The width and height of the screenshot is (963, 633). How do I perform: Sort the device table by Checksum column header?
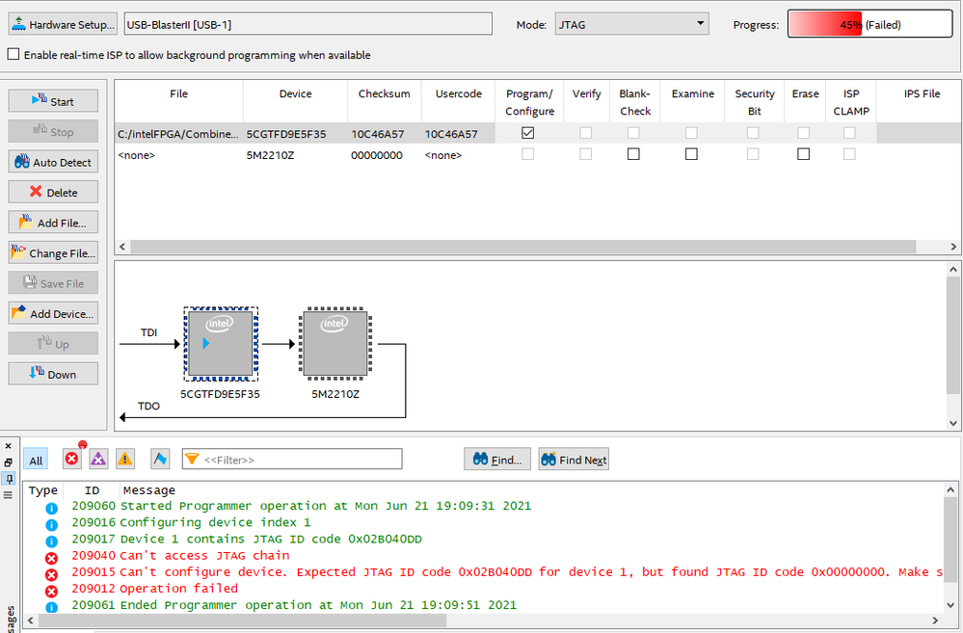tap(384, 94)
